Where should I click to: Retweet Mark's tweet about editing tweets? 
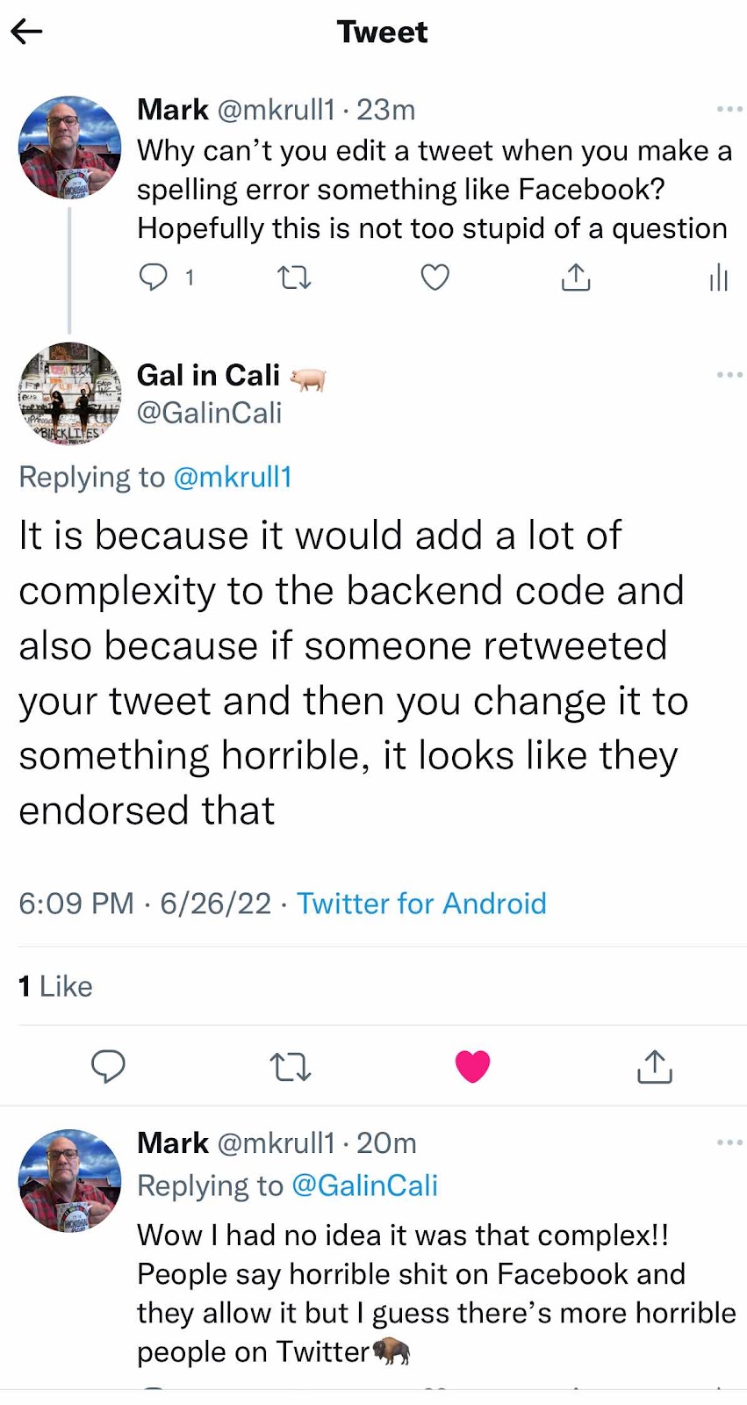tap(294, 278)
